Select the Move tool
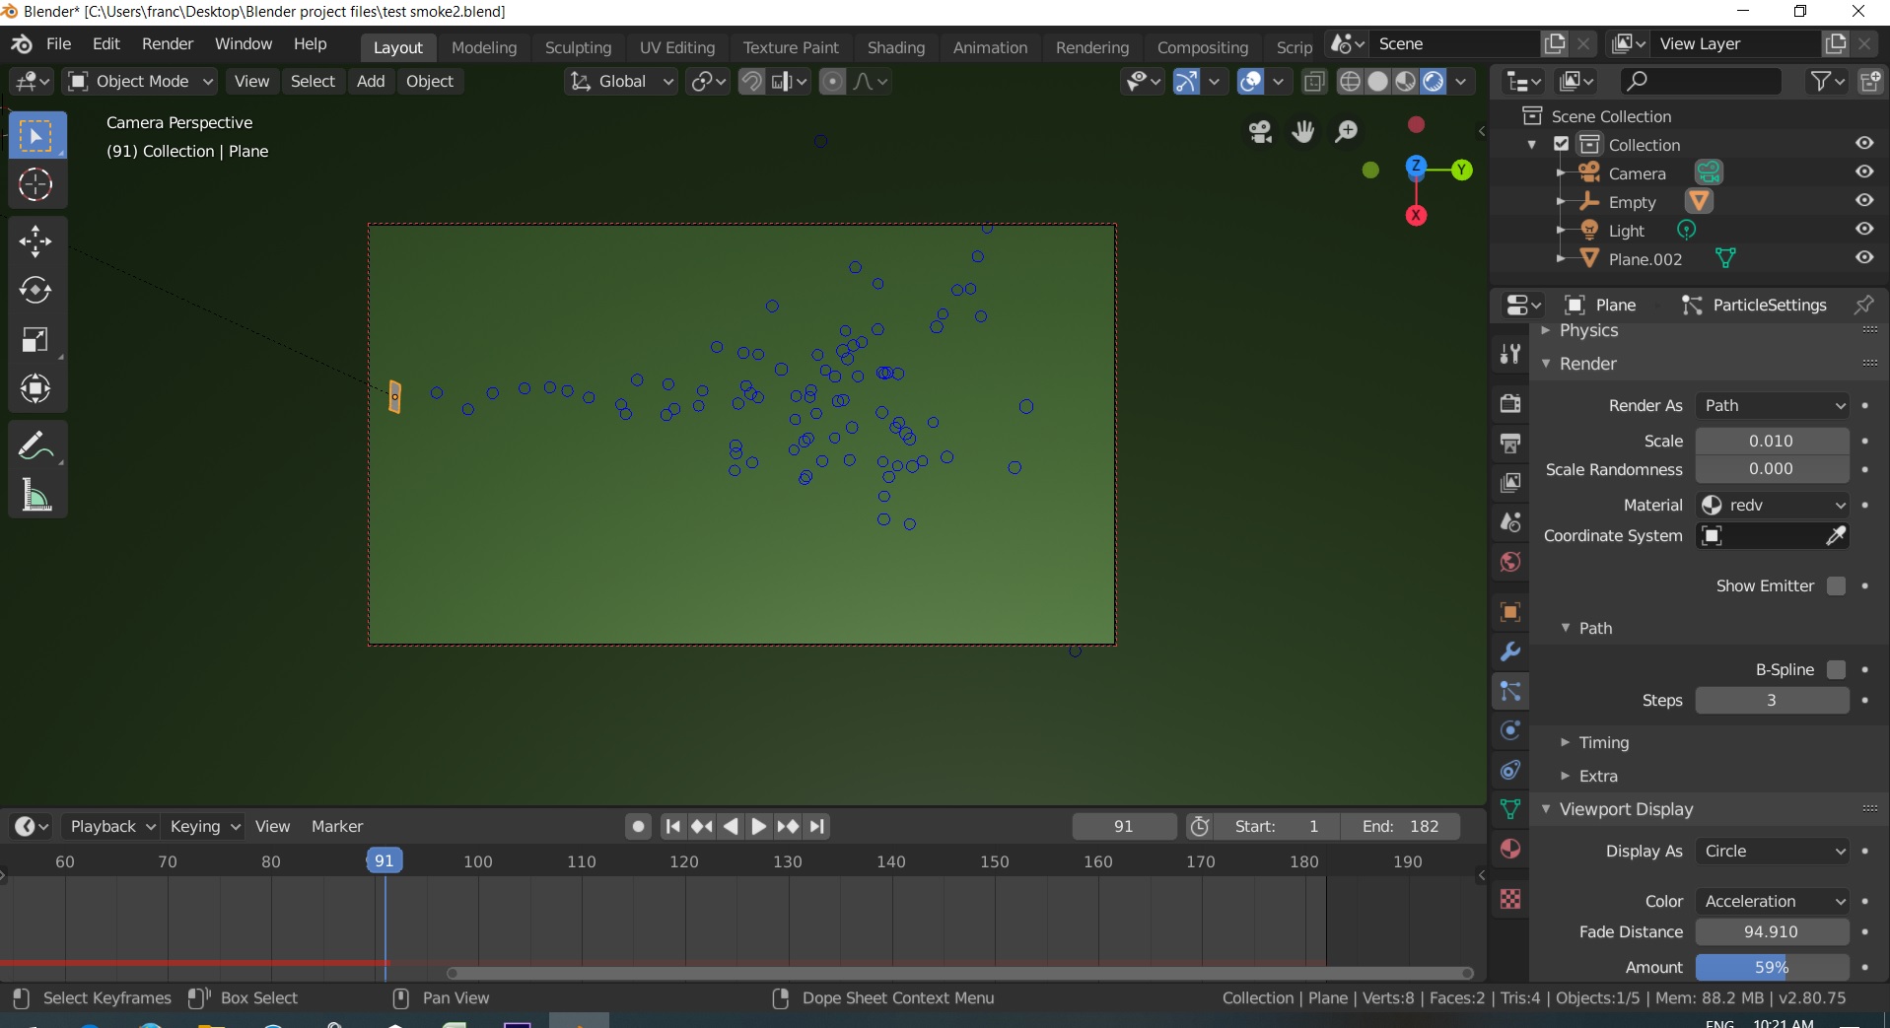This screenshot has height=1028, width=1890. pos(36,240)
